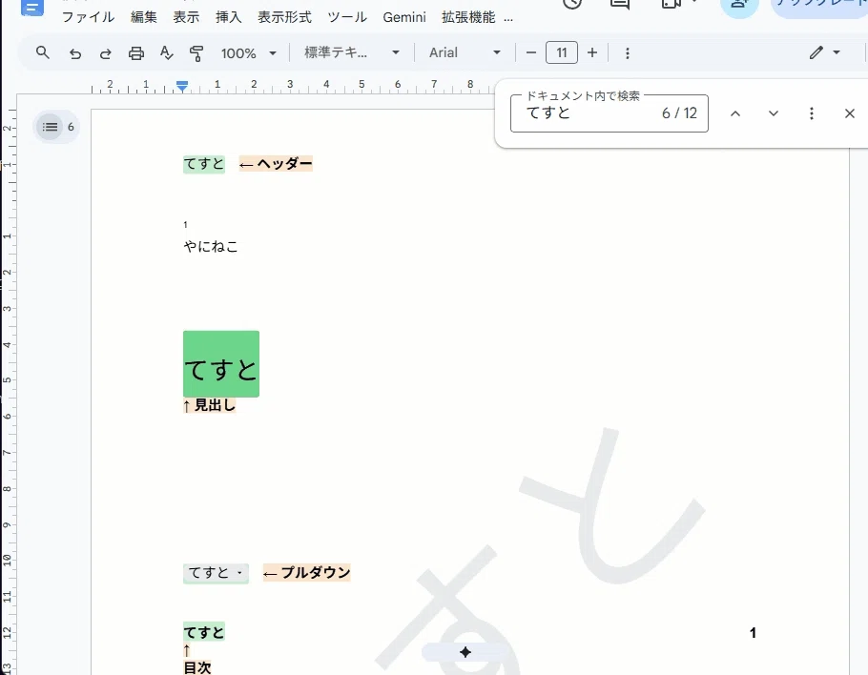
Task: Click the large てすと heading
Action: [221, 369]
